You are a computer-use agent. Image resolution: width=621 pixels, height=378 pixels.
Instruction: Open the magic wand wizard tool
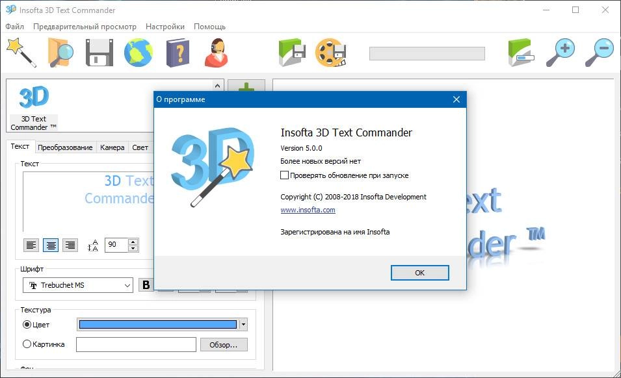(x=21, y=52)
